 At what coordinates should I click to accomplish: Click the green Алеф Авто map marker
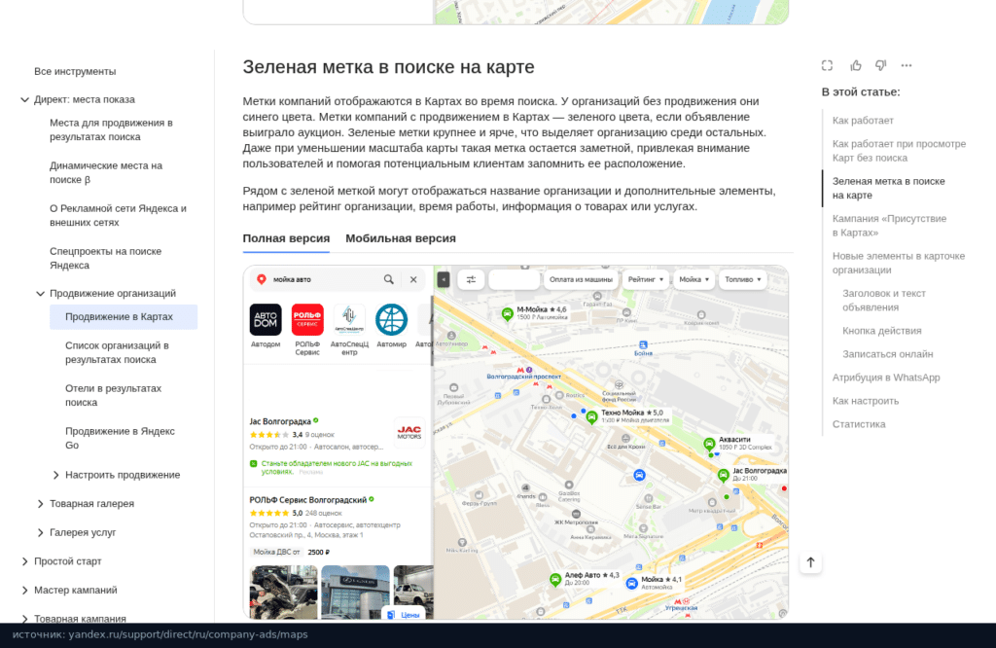[555, 579]
